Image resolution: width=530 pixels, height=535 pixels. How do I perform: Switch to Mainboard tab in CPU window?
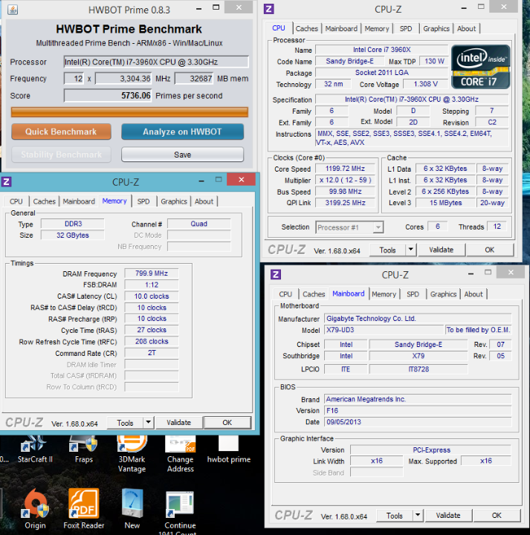point(341,29)
